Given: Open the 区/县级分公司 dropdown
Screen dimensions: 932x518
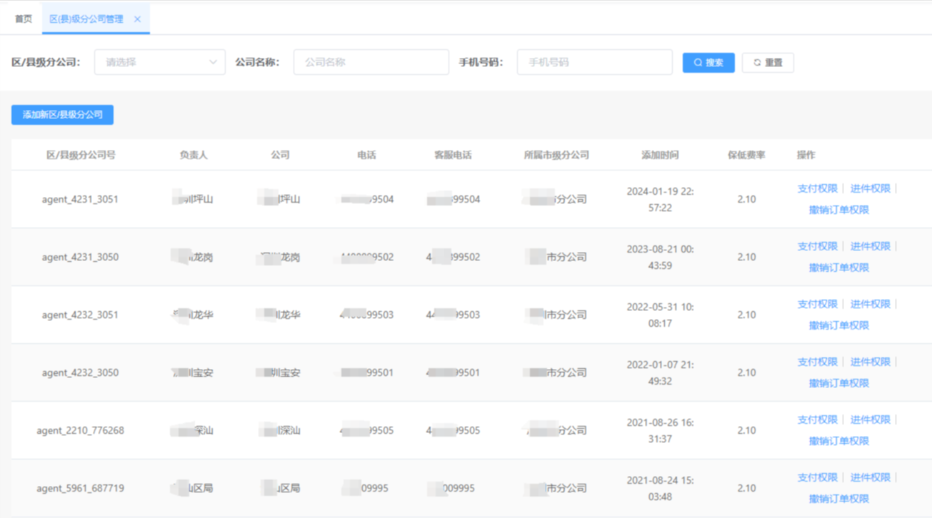Looking at the screenshot, I should click(159, 62).
